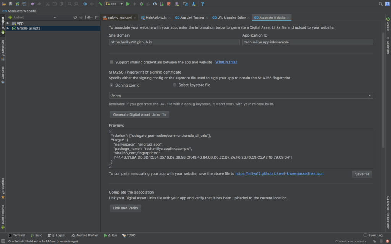The width and height of the screenshot is (391, 244).
Task: Switch to MainActivity.kt tab
Action: tap(156, 18)
